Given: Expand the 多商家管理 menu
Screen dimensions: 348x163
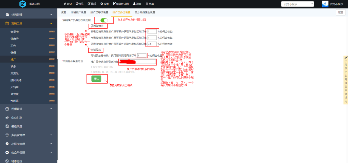Looking at the screenshot, I should coord(29,135).
